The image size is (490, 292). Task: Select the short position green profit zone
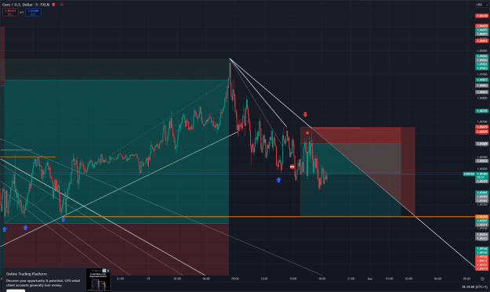pos(350,180)
